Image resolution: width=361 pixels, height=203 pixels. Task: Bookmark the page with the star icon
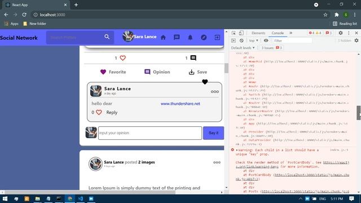point(325,15)
